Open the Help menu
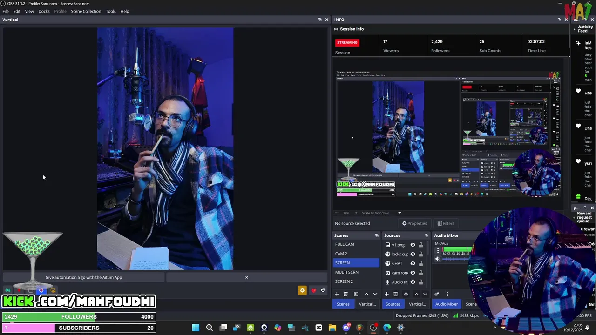The image size is (596, 335). (125, 11)
